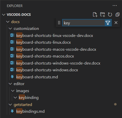
Task: Click the EXPLORER panel title
Action: tap(15, 6)
